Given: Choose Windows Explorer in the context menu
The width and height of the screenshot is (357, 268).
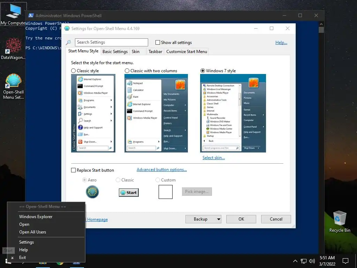Looking at the screenshot, I should click(x=46, y=217).
